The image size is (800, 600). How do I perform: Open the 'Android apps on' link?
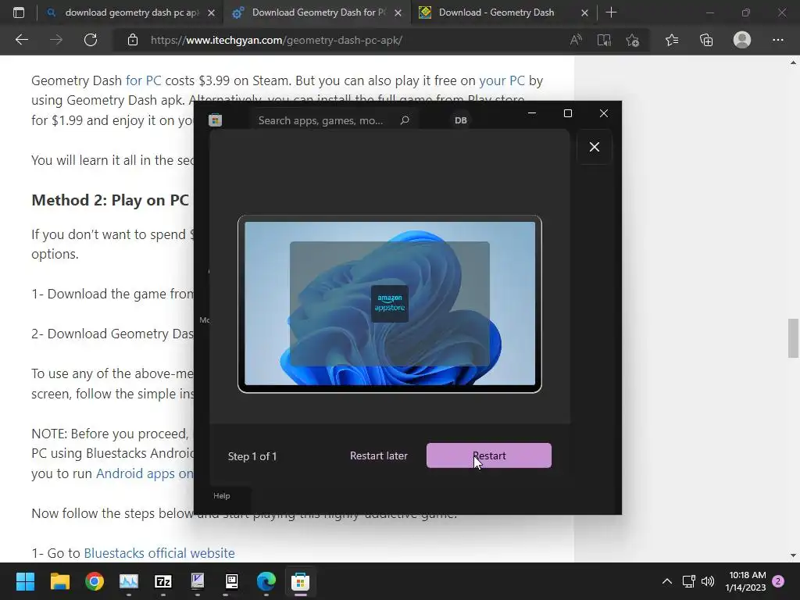pos(145,473)
